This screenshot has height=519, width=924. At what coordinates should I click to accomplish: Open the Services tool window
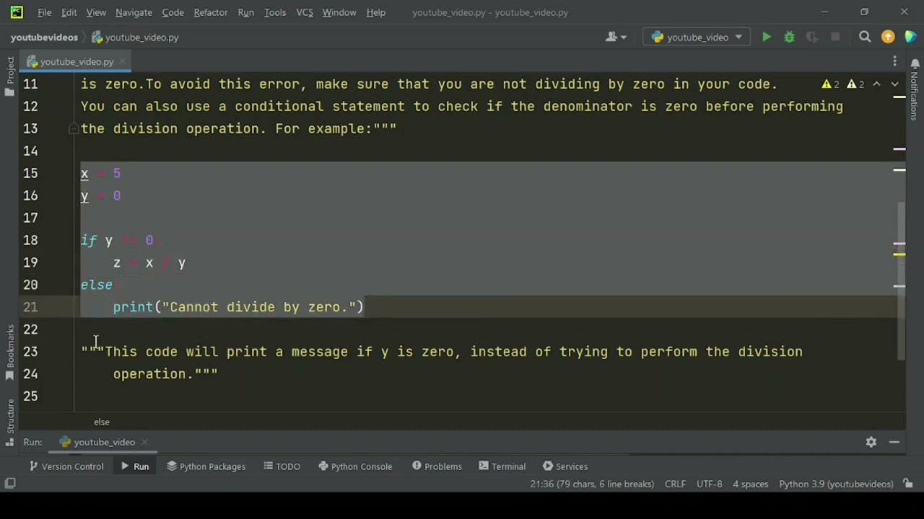565,466
